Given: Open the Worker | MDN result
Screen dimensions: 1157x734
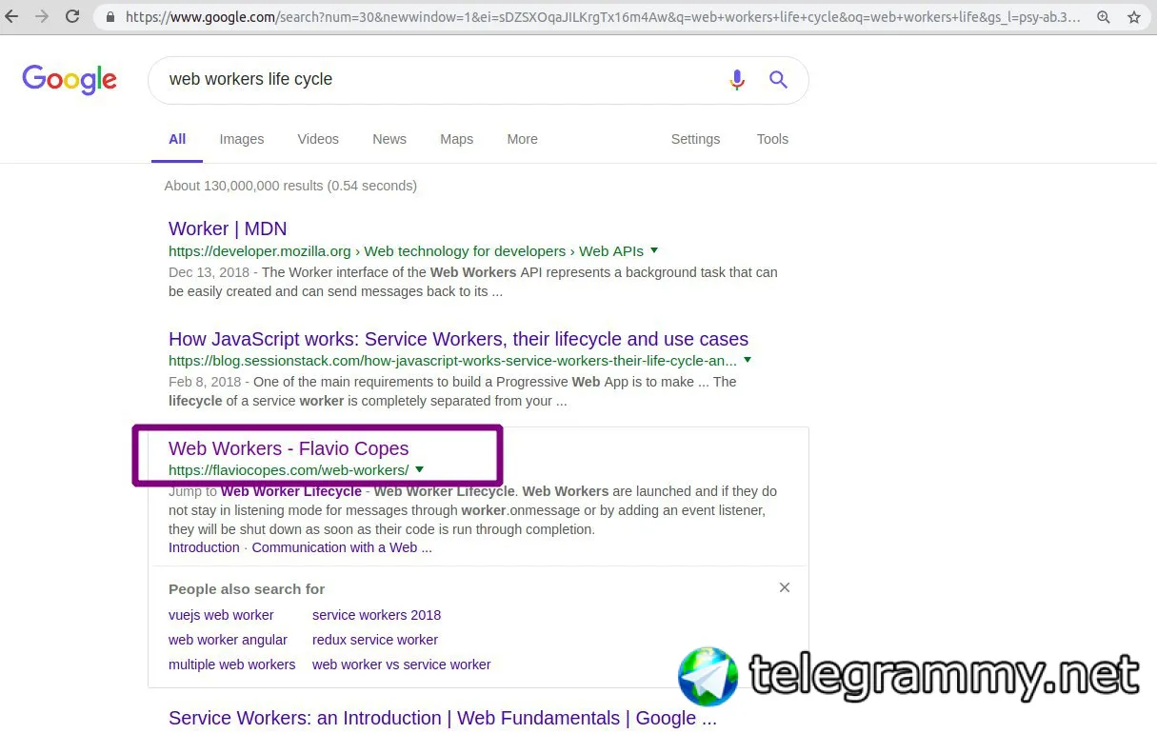Looking at the screenshot, I should 228,228.
